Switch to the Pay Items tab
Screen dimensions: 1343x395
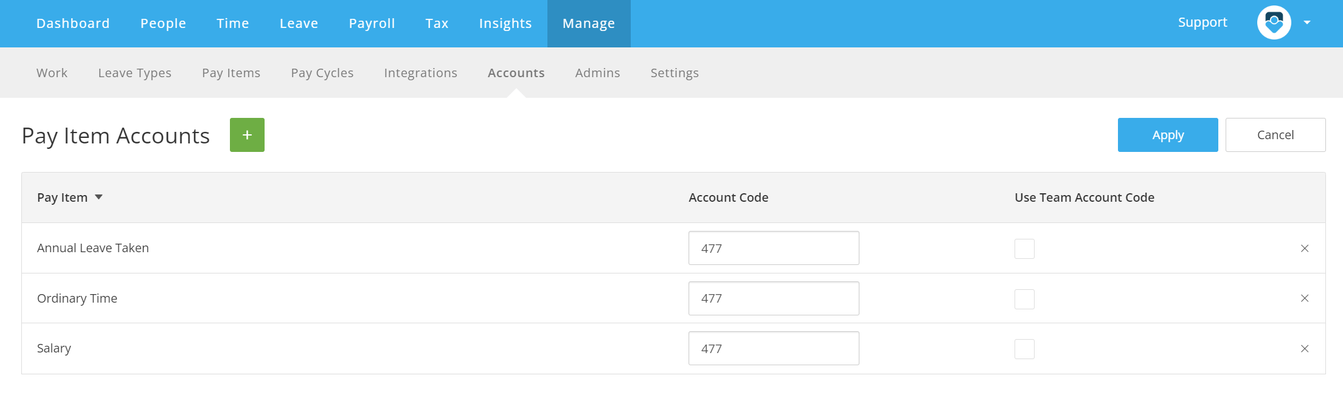coord(231,73)
